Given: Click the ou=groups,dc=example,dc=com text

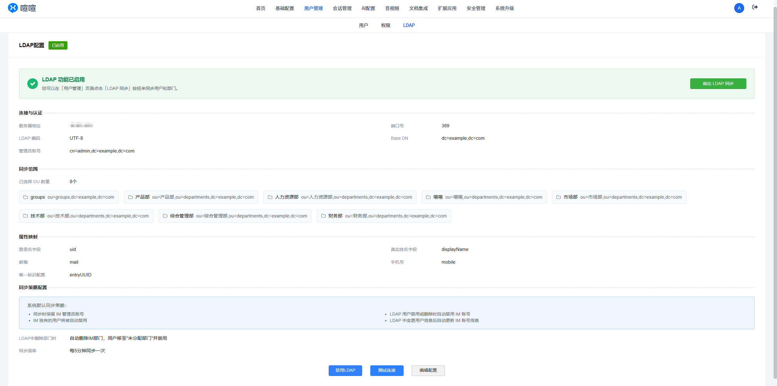Looking at the screenshot, I should (x=81, y=197).
